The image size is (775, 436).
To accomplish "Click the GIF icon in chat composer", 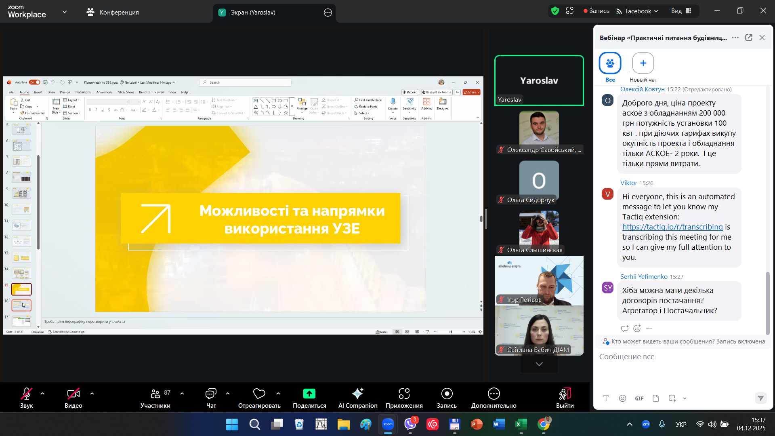I will coord(639,398).
